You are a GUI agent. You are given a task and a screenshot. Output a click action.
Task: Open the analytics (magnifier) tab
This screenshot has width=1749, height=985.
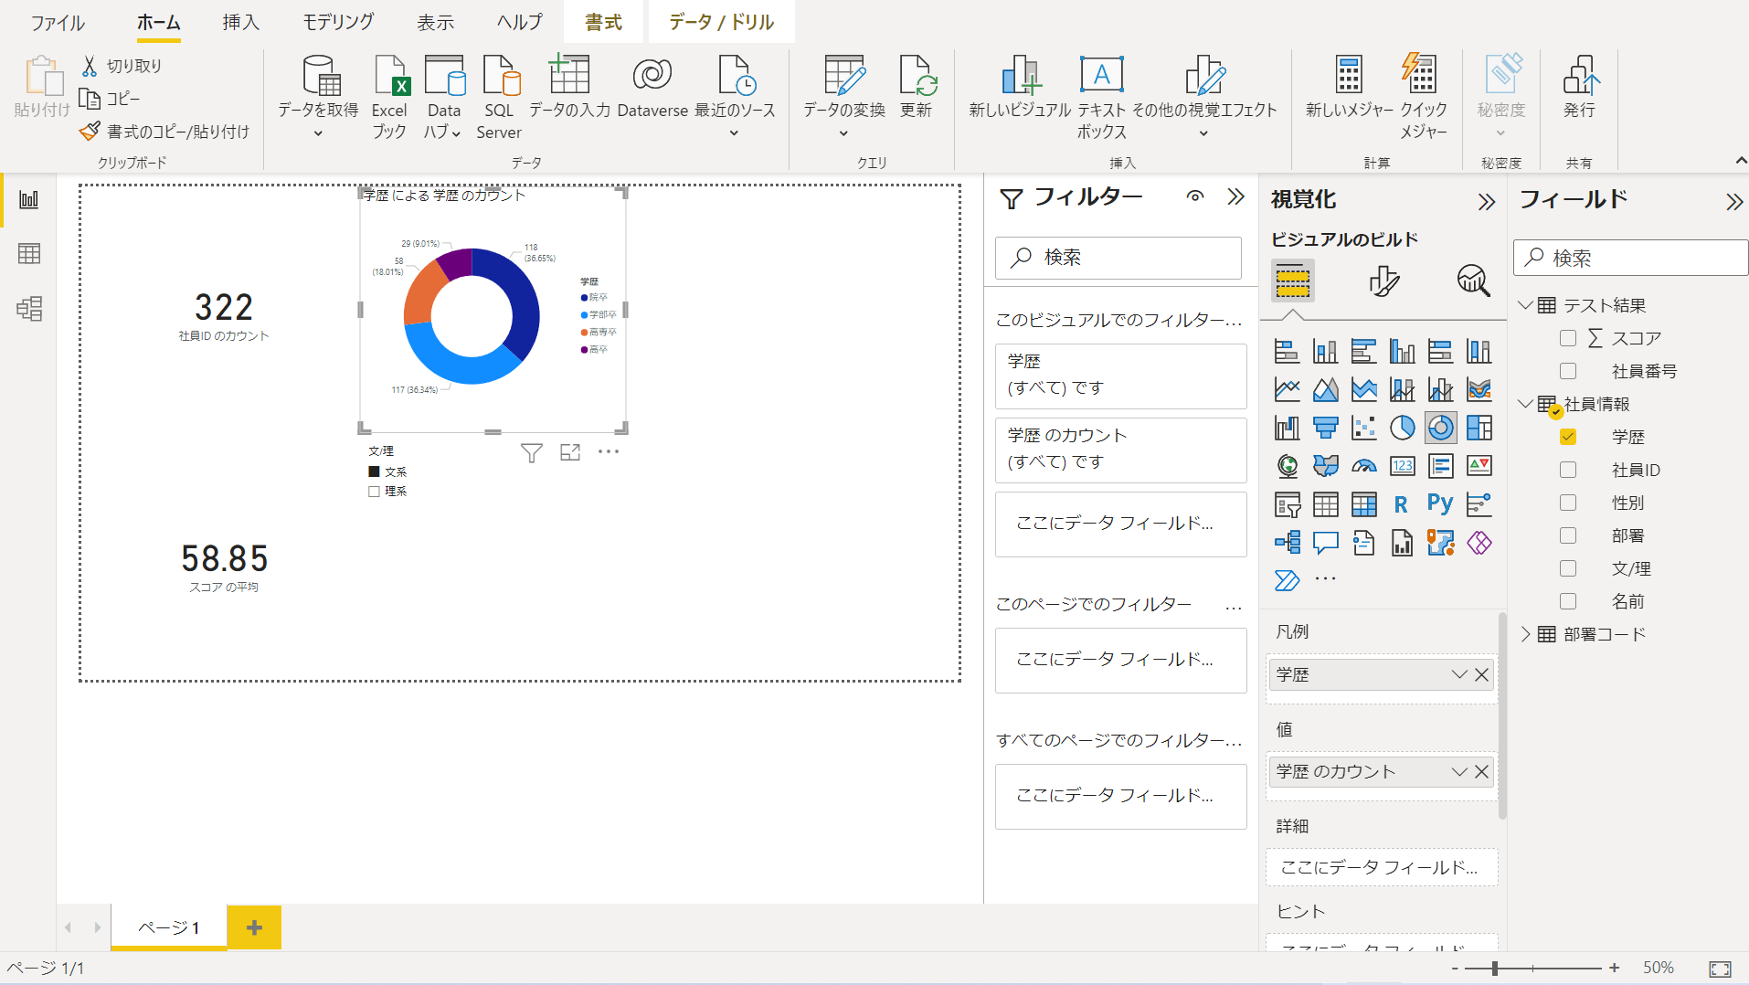(1473, 281)
